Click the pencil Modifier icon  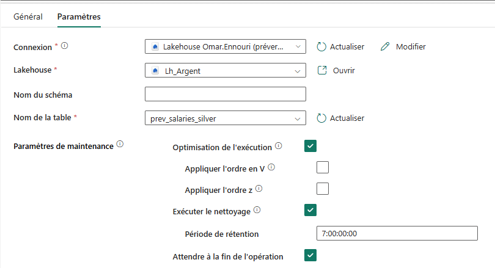385,46
